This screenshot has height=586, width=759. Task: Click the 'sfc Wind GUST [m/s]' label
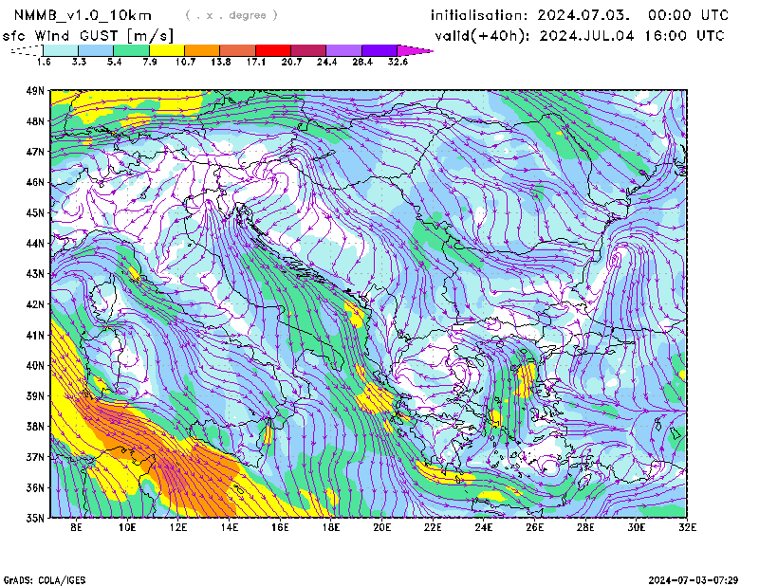[x=87, y=36]
